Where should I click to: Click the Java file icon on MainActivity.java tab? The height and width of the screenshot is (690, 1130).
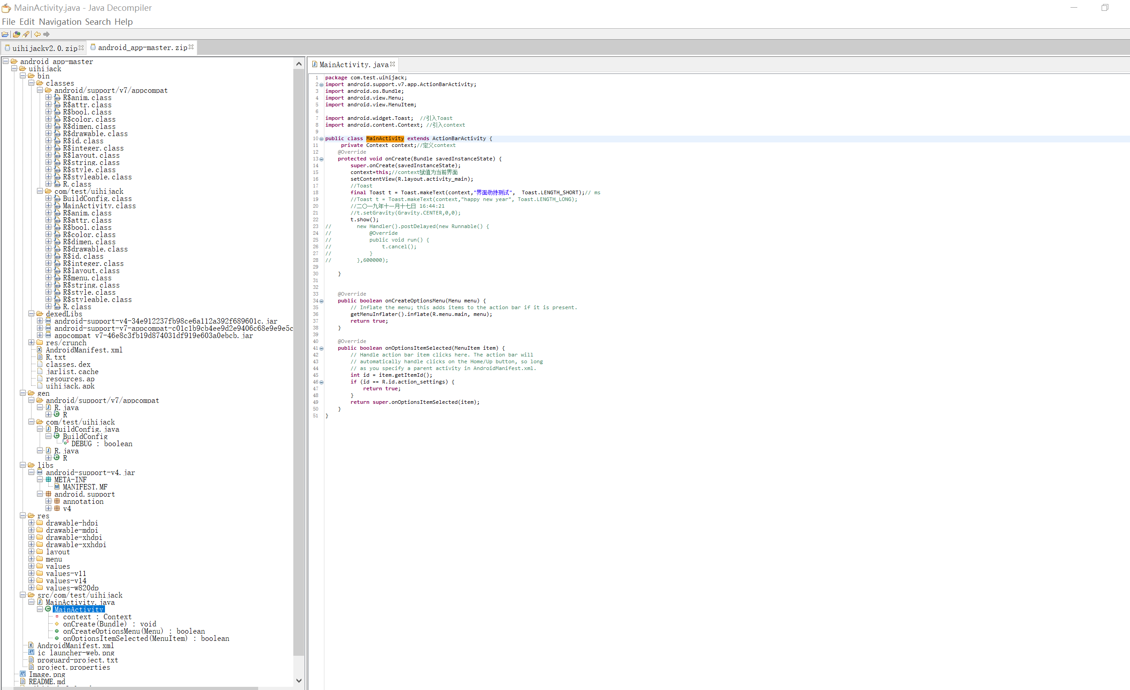pyautogui.click(x=314, y=64)
